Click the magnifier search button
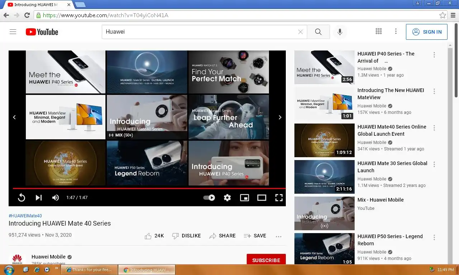 [318, 32]
